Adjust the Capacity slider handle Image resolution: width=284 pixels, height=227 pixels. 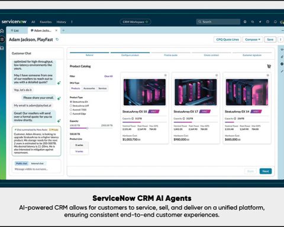[87, 128]
